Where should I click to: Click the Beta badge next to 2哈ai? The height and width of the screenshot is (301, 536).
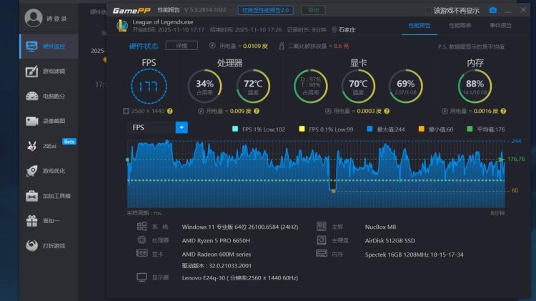[69, 142]
